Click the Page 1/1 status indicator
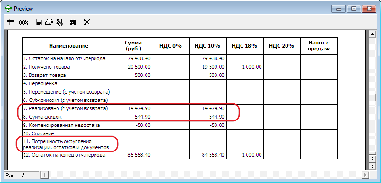The image size is (381, 183). (21, 175)
